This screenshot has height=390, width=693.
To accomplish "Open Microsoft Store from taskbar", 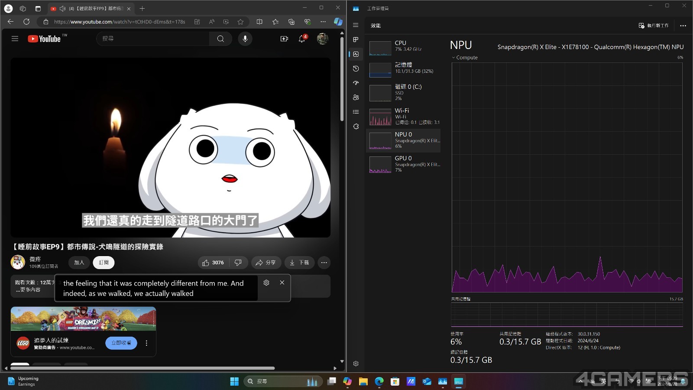I will pyautogui.click(x=395, y=381).
